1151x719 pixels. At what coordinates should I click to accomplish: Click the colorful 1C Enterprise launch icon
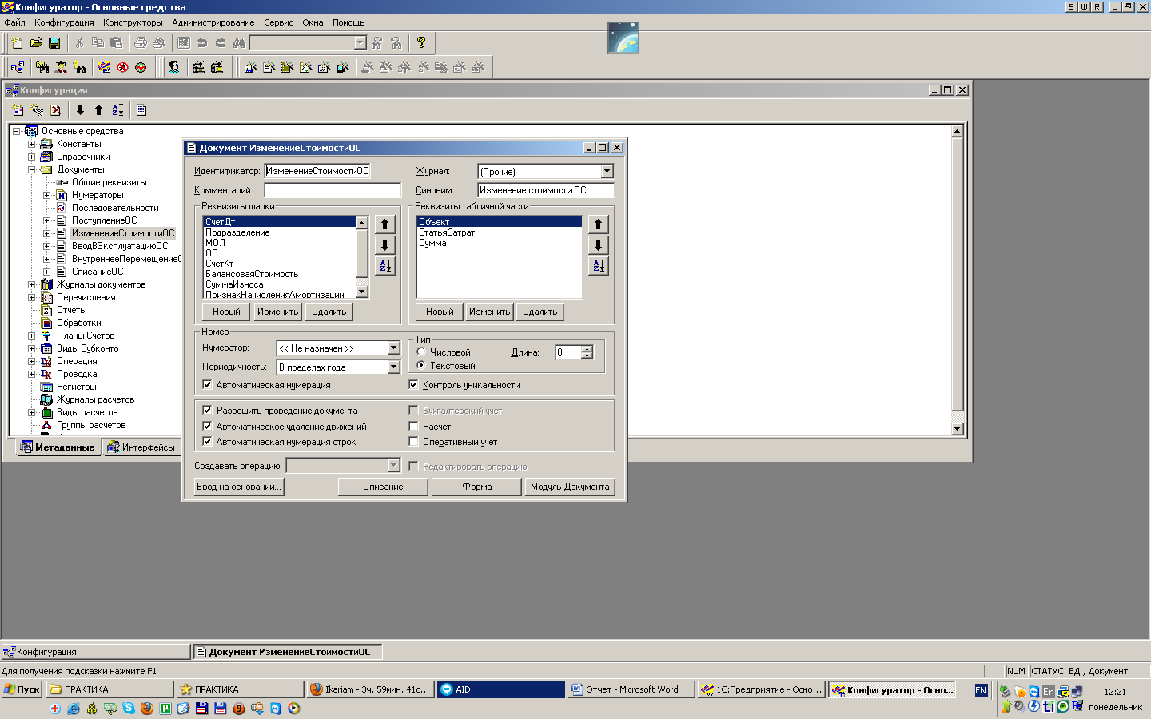coord(104,67)
